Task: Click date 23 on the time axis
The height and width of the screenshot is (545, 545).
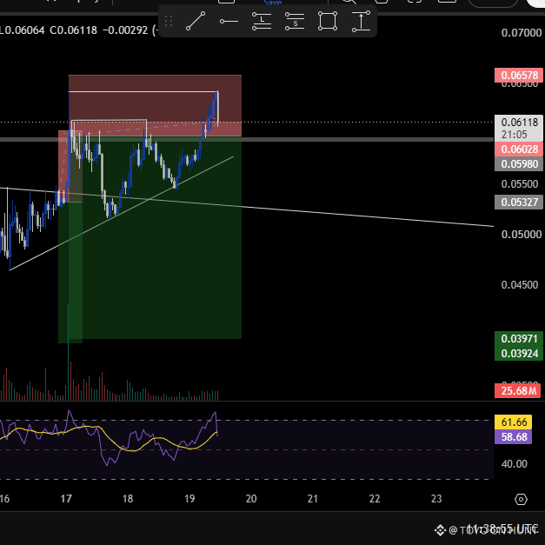Action: [436, 499]
